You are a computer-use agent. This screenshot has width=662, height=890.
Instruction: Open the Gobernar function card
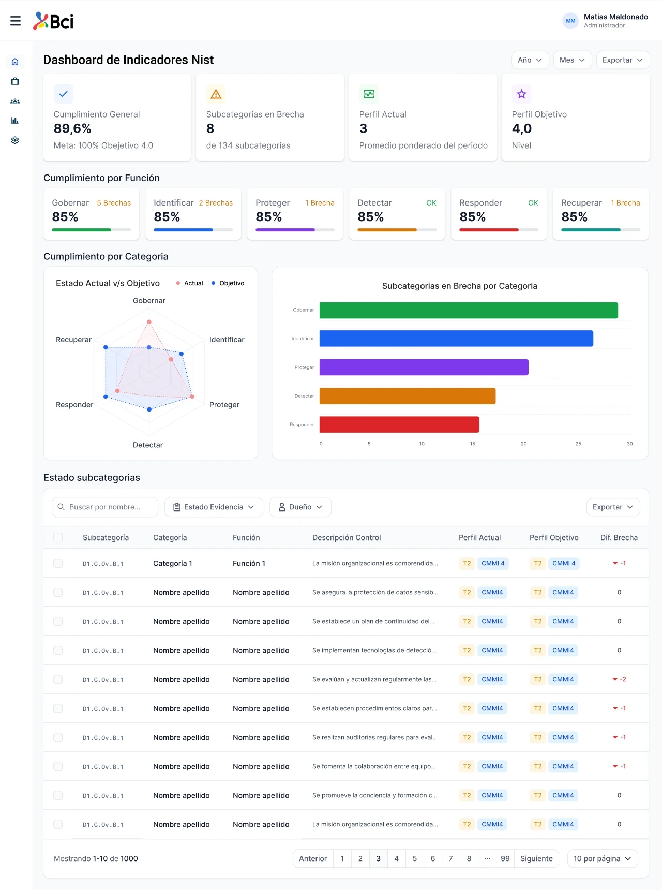tap(92, 214)
